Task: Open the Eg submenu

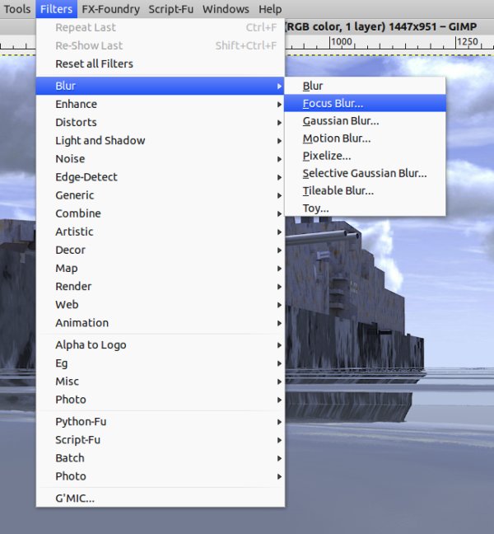Action: click(161, 363)
